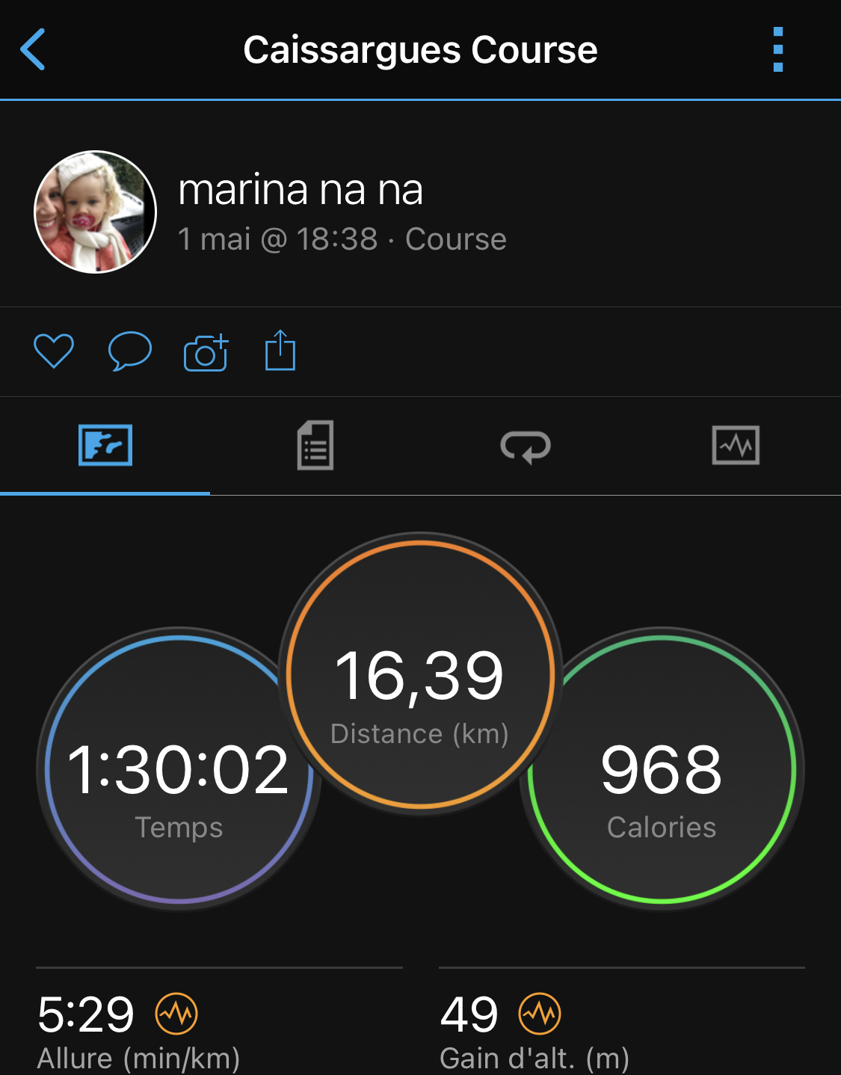841x1075 pixels.
Task: Open the charts tab icon
Action: 736,446
